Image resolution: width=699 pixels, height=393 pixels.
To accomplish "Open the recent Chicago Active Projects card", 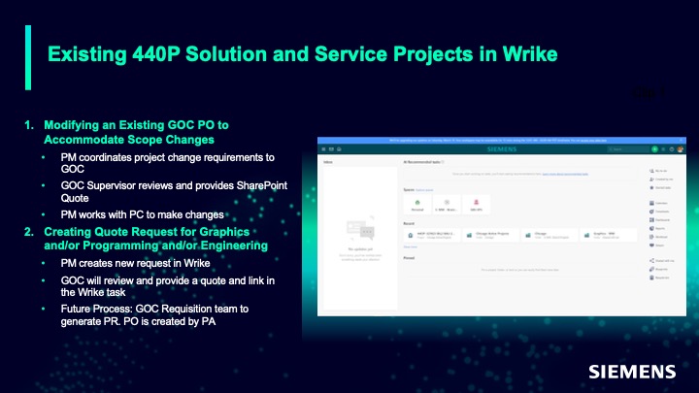I will click(491, 235).
